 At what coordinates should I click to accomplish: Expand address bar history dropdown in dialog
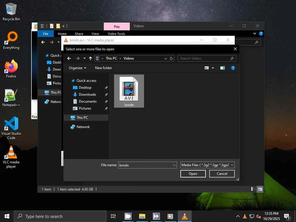[166, 58]
